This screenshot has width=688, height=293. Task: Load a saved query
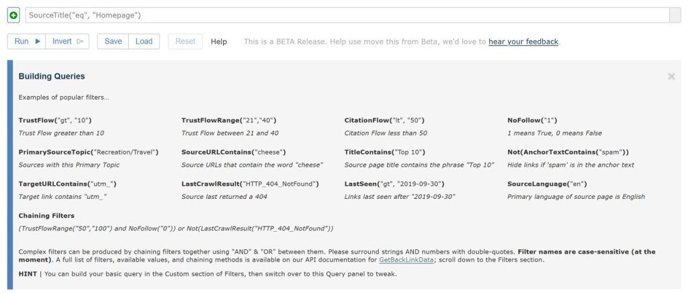[x=144, y=41]
